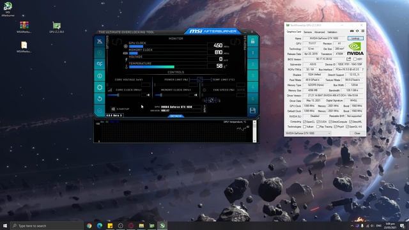The image size is (409, 230).
Task: Launch Chrome from the taskbar
Action: tap(89, 226)
